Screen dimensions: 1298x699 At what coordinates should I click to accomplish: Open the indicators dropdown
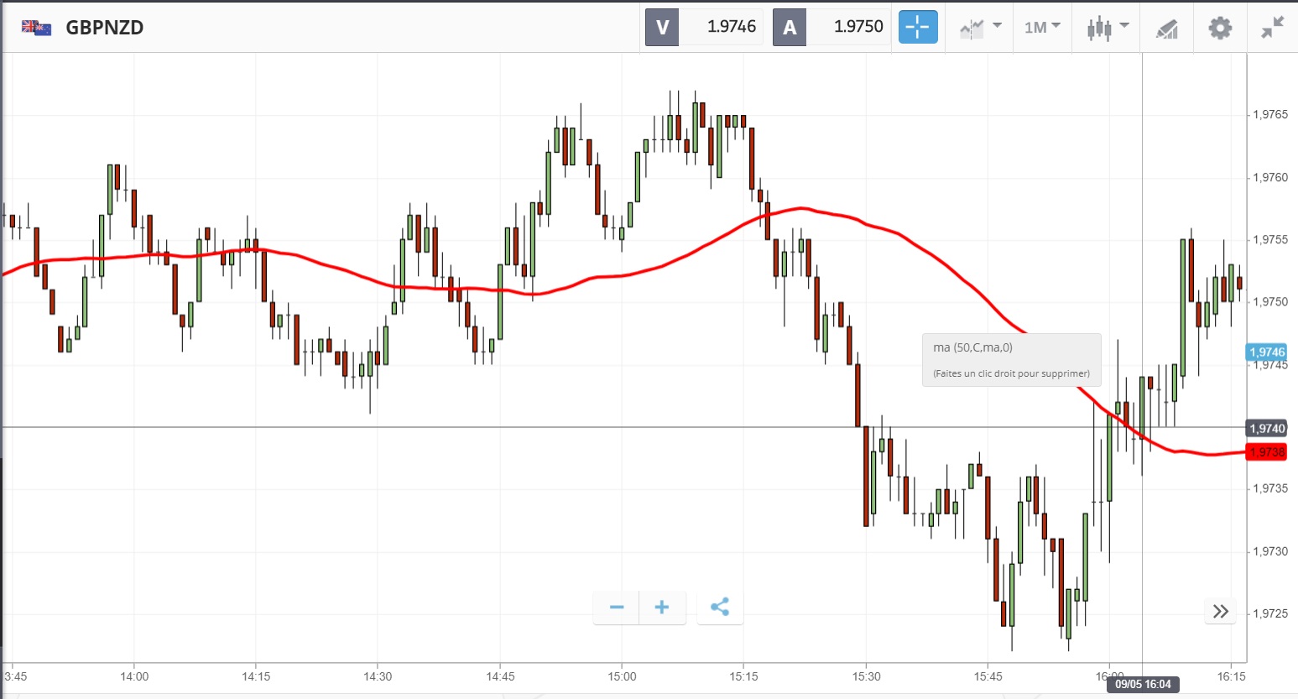980,28
